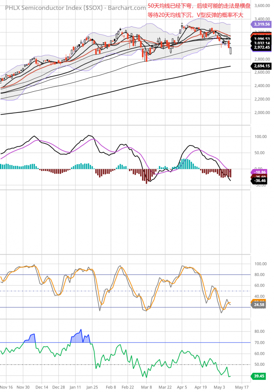Click the PHLX Semiconductor Index chart title
The width and height of the screenshot is (274, 392).
pos(73,8)
